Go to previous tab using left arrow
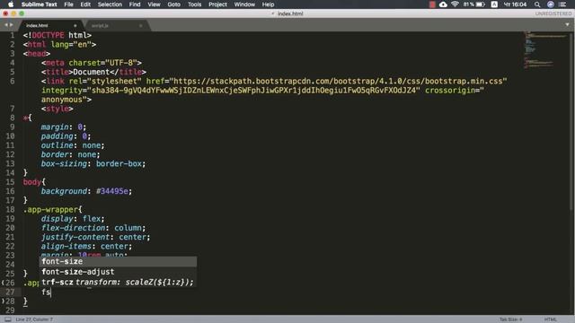This screenshot has width=575, height=323. [x=6, y=25]
